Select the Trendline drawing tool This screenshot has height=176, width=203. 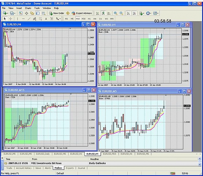(x=29, y=19)
